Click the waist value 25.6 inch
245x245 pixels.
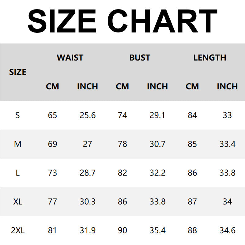pos(88,115)
